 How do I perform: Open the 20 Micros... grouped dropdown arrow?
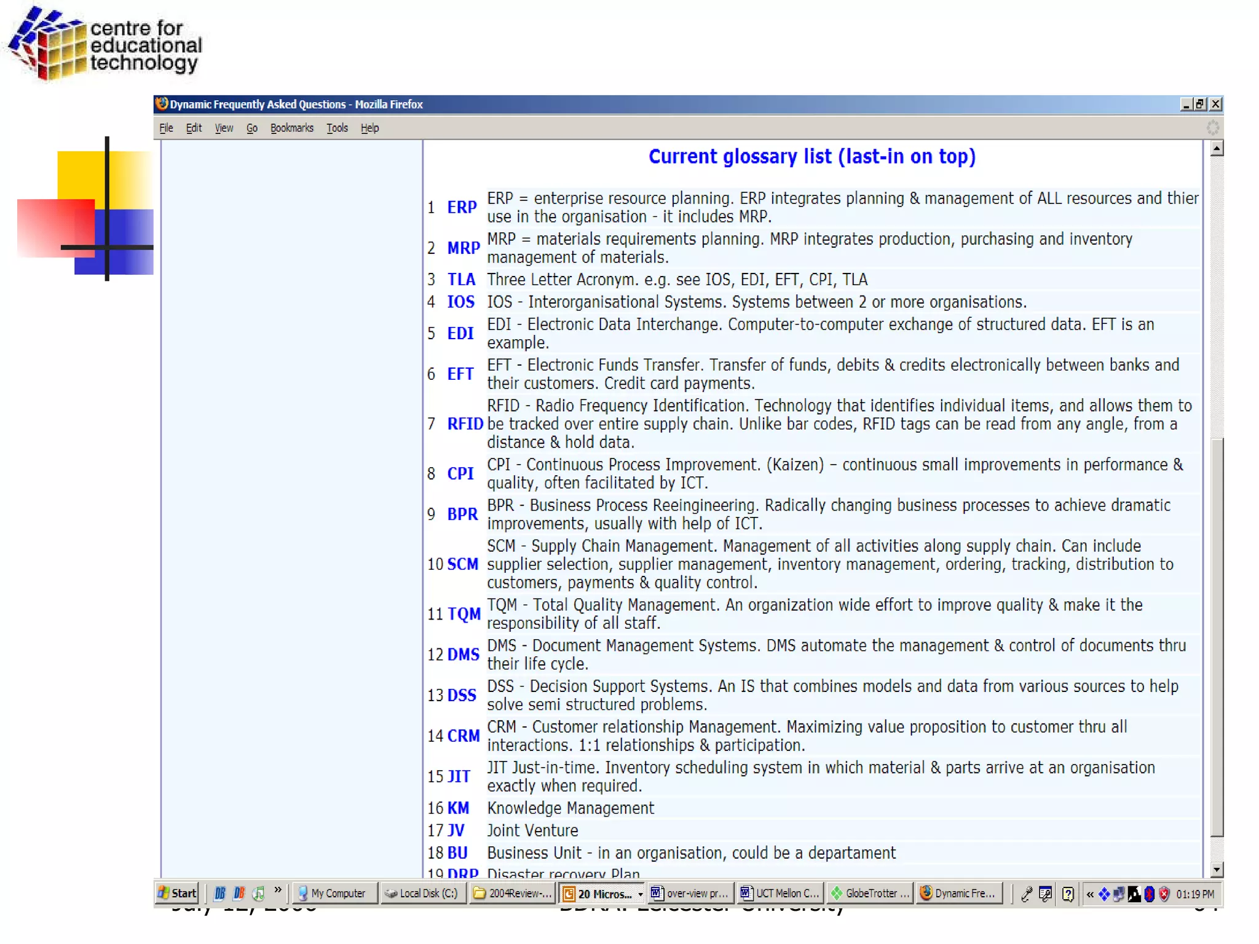click(x=641, y=894)
